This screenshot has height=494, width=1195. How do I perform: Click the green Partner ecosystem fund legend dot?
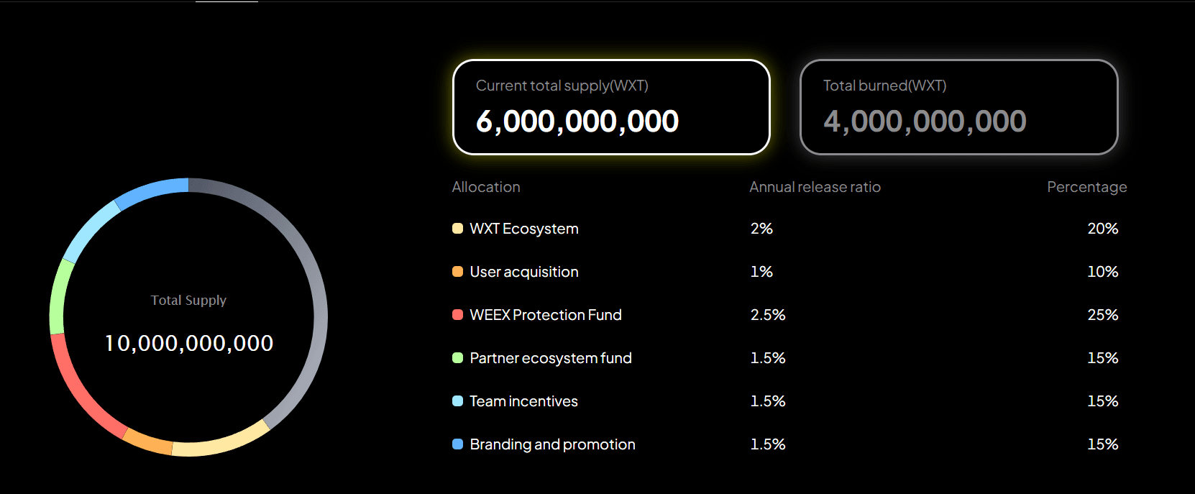(457, 357)
